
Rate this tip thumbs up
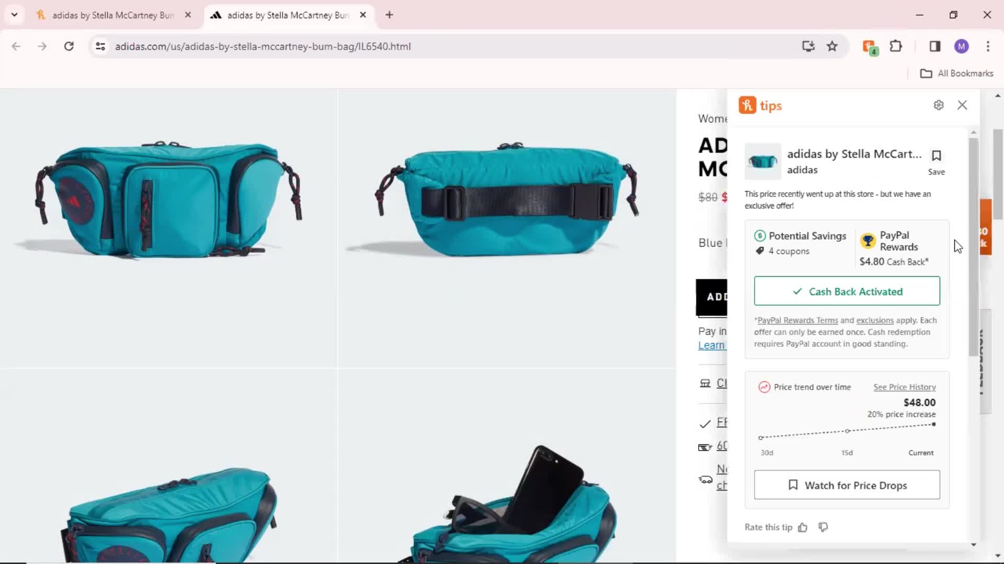coord(803,527)
